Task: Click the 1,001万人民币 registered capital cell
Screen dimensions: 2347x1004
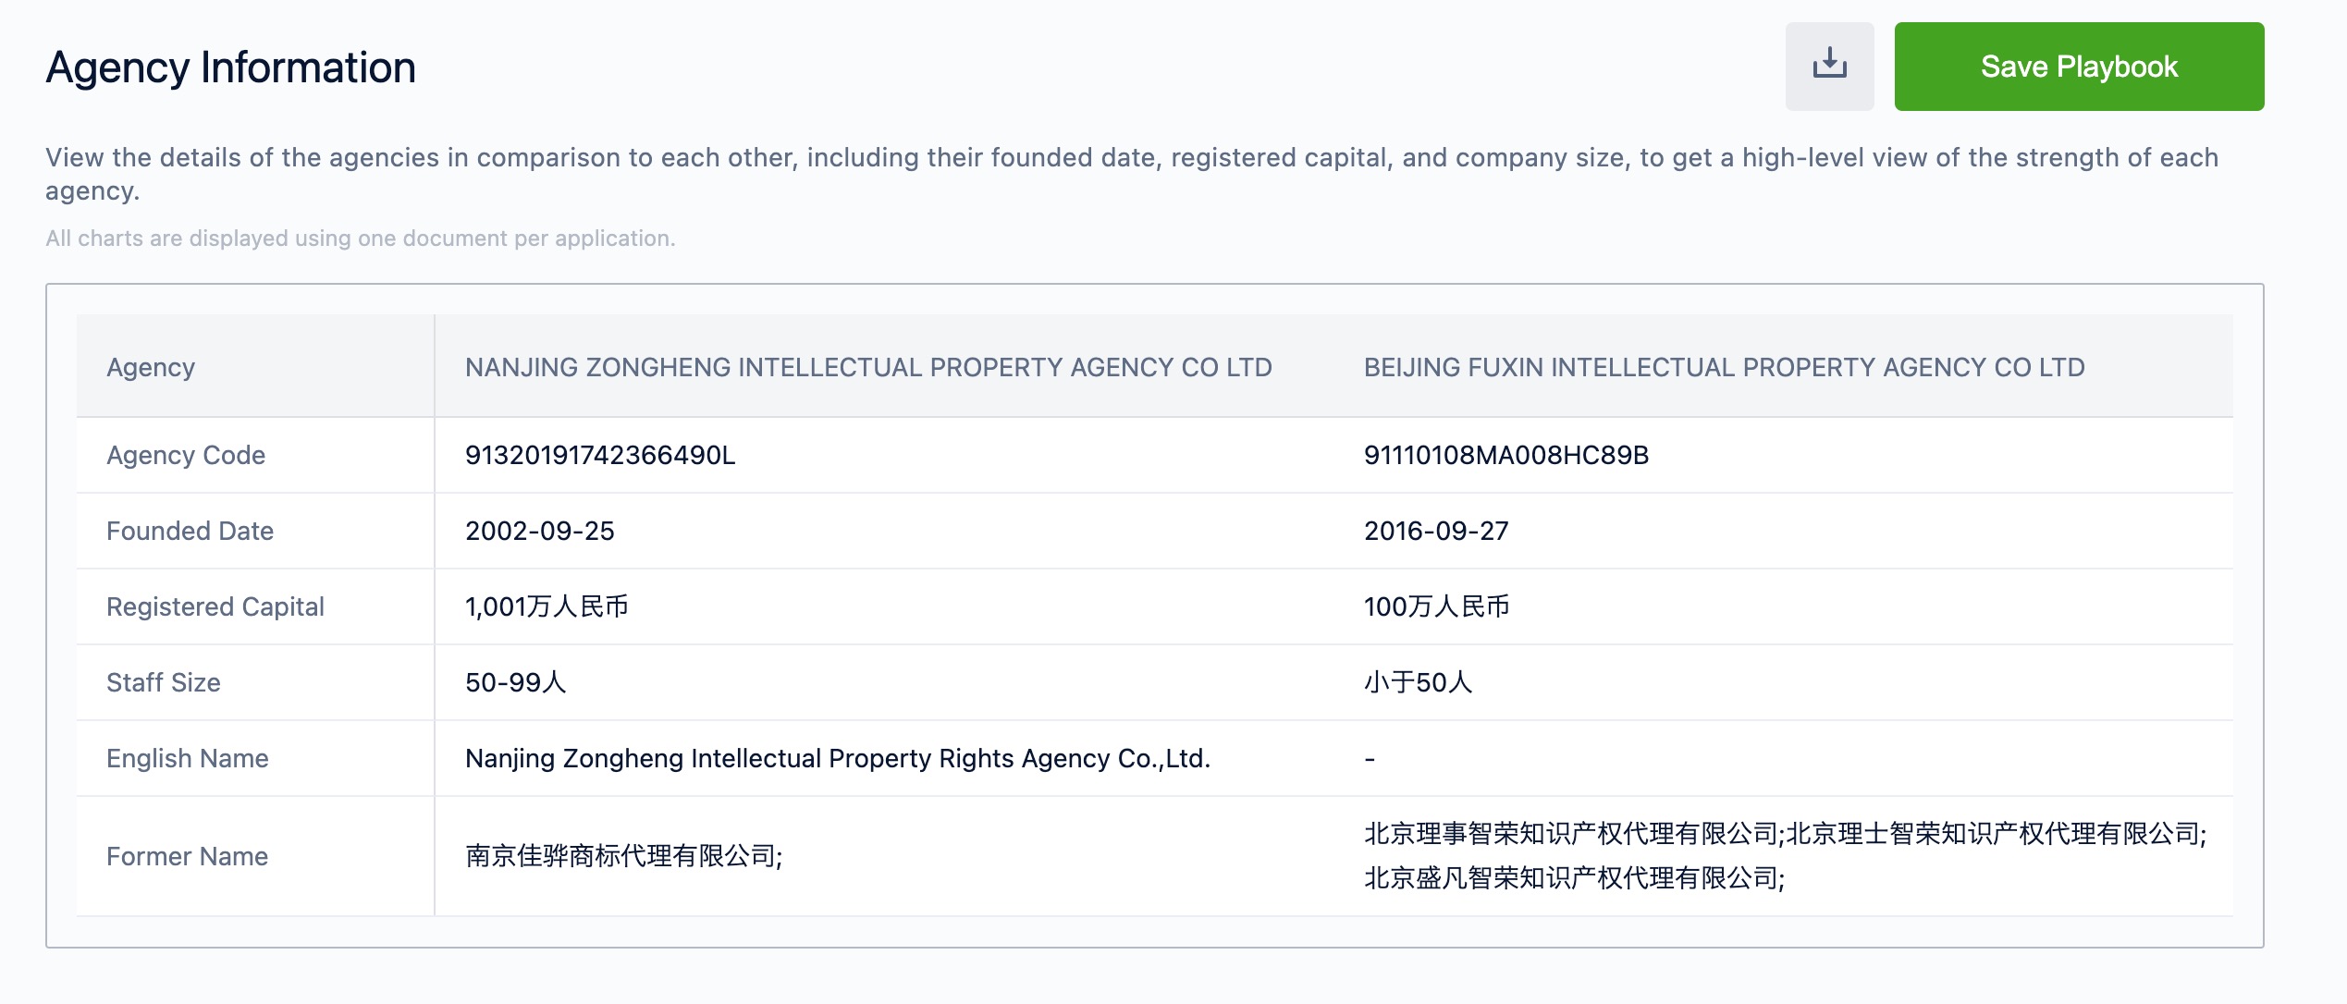Action: 547,606
